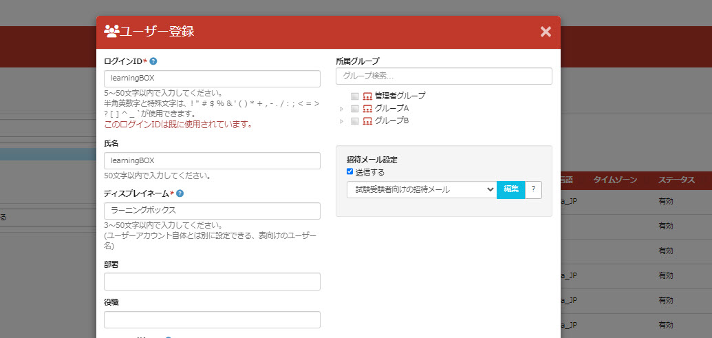Open the invitation mail help question mark

pyautogui.click(x=533, y=189)
